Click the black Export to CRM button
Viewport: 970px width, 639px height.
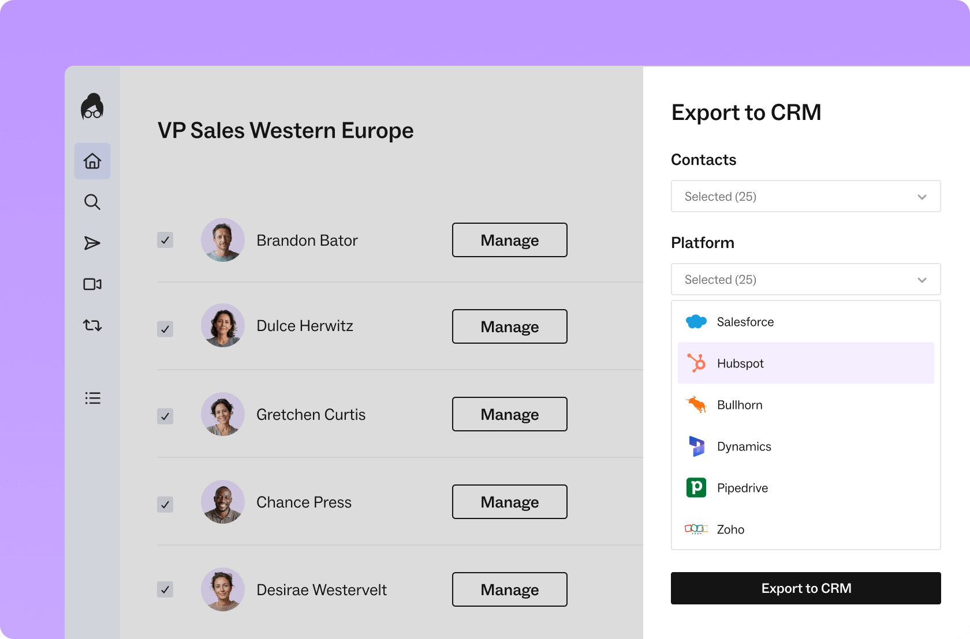click(805, 588)
